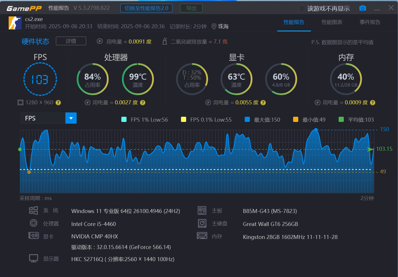The height and width of the screenshot is (277, 398).
Task: Click the Windows system icon beside 系统
Action: point(33,210)
